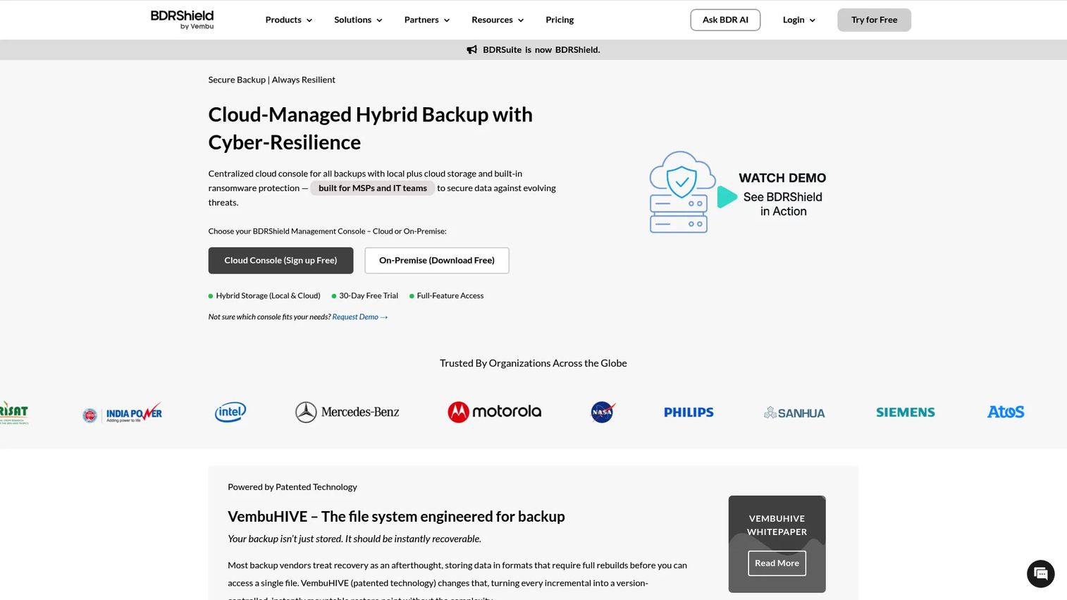This screenshot has width=1067, height=600.
Task: Click '30-Day Free Trial' text
Action: pos(369,296)
